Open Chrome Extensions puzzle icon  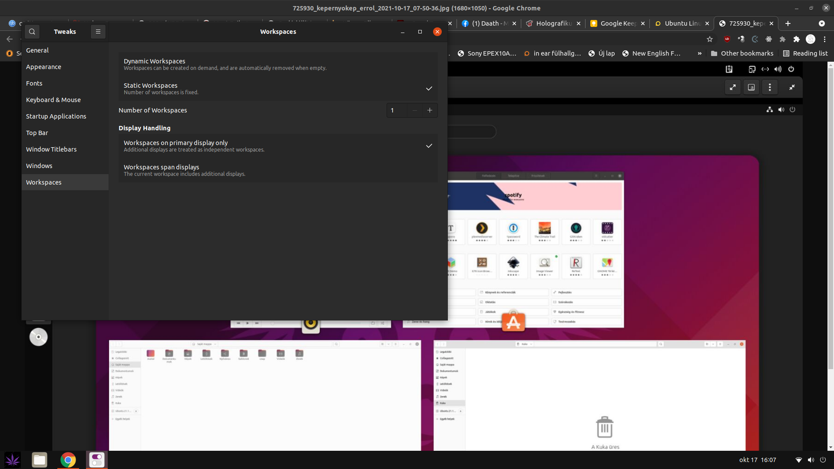pyautogui.click(x=797, y=39)
